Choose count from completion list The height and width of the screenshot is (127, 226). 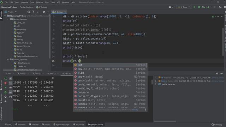(x=110, y=100)
